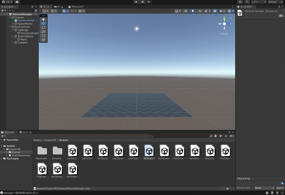Select the Rect transform tool
Screen dimensions: 285x195
point(43,36)
